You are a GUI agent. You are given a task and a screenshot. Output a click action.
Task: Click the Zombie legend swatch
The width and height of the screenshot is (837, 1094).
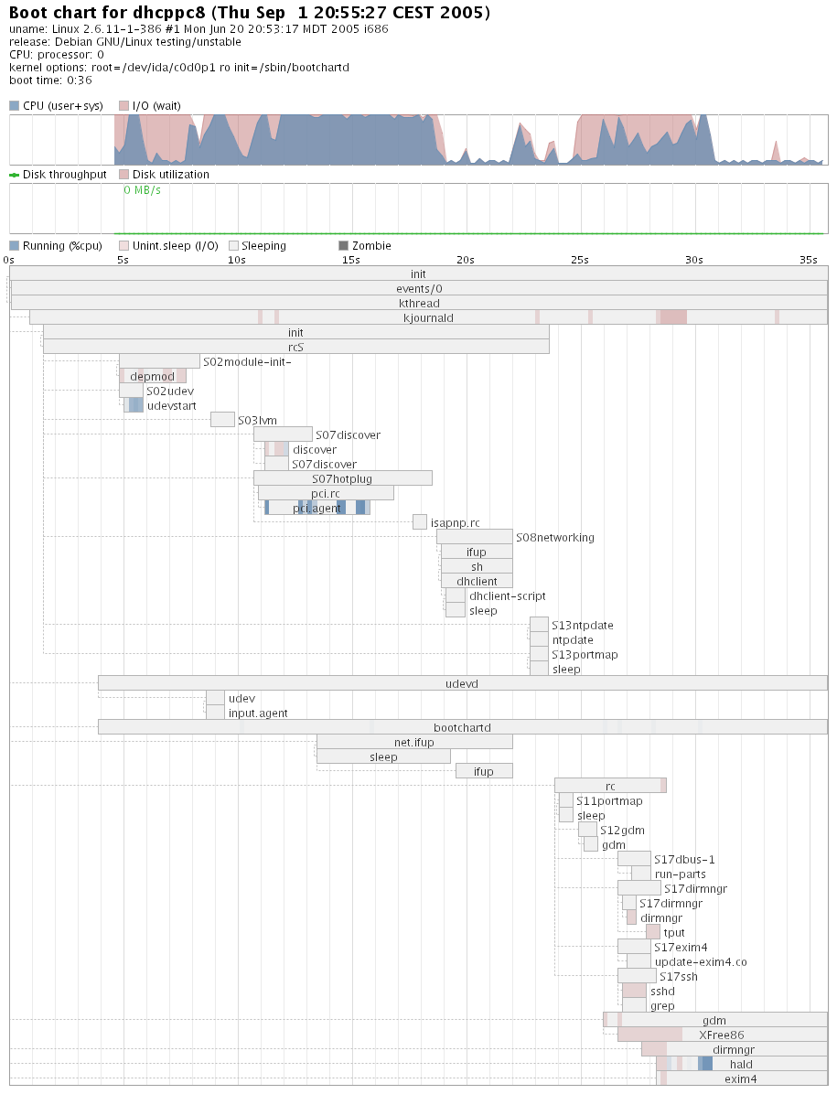tap(343, 246)
